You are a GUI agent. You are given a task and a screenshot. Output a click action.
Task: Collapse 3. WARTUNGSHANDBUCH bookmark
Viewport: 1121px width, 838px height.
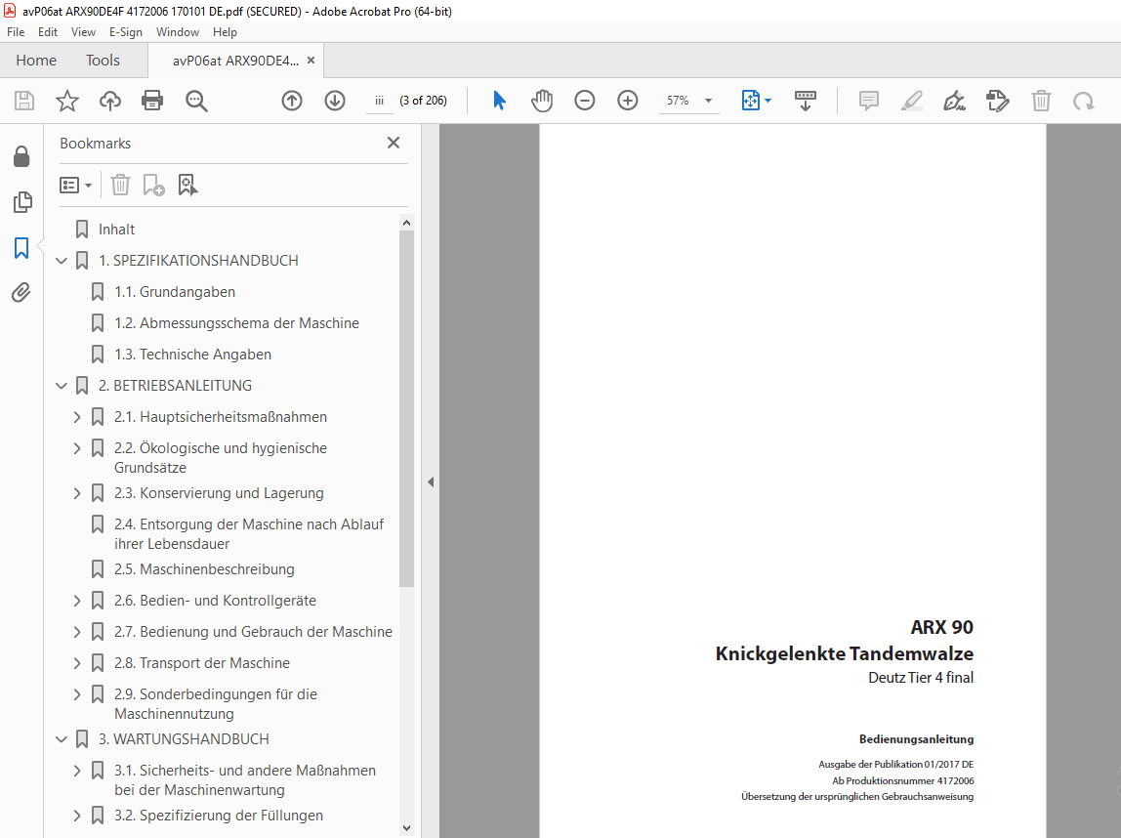click(x=62, y=739)
